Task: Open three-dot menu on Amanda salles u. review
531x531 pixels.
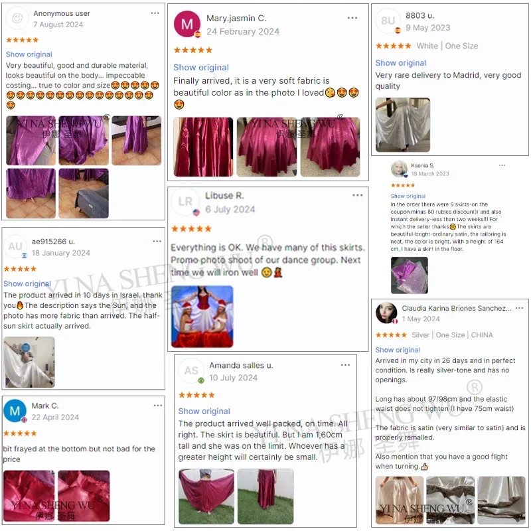Action: click(345, 365)
